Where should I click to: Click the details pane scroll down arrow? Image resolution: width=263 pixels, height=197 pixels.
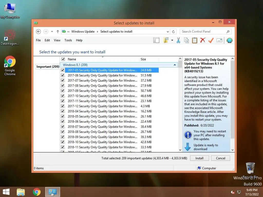[232, 150]
